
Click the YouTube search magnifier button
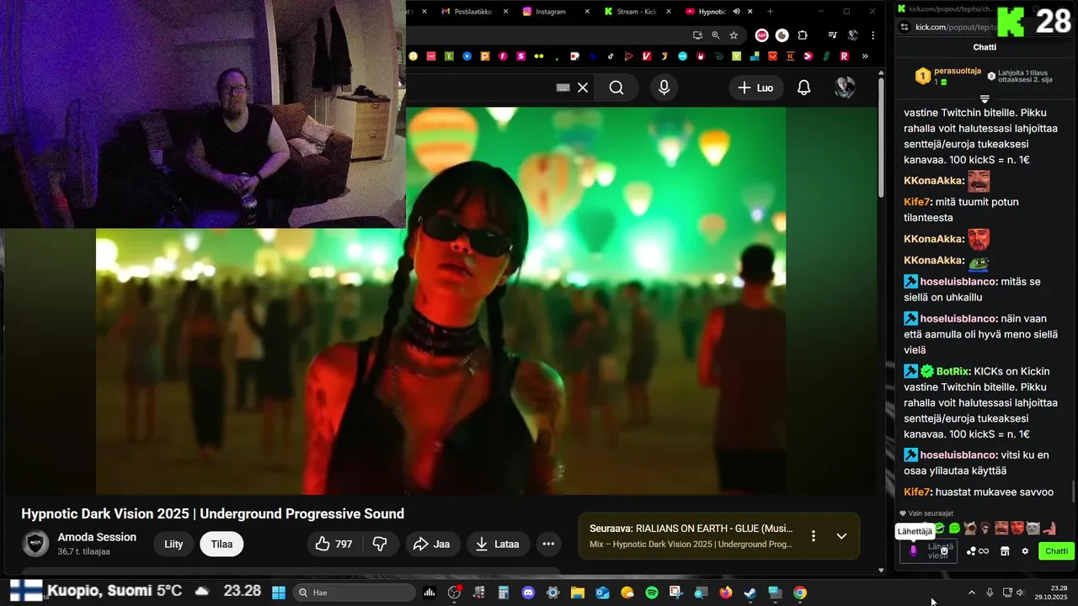coord(616,88)
